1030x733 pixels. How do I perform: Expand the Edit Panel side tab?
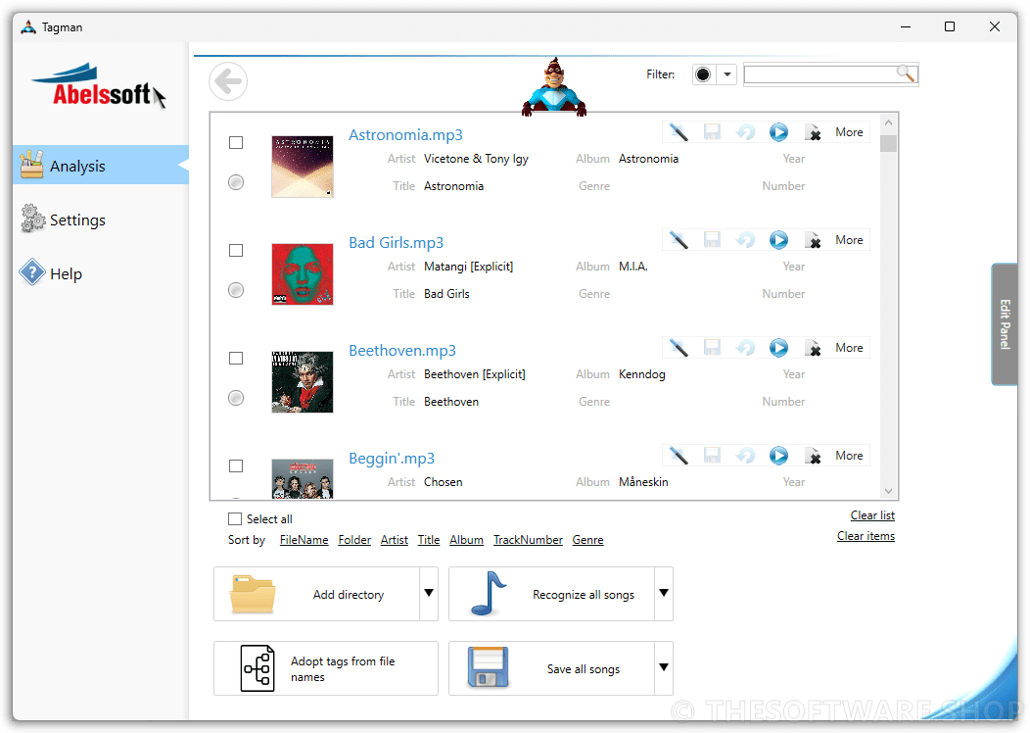click(1005, 324)
